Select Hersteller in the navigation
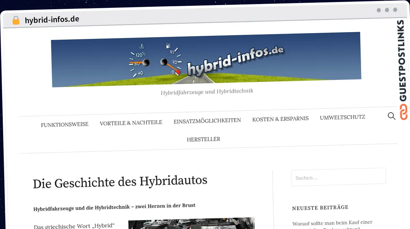 [203, 139]
